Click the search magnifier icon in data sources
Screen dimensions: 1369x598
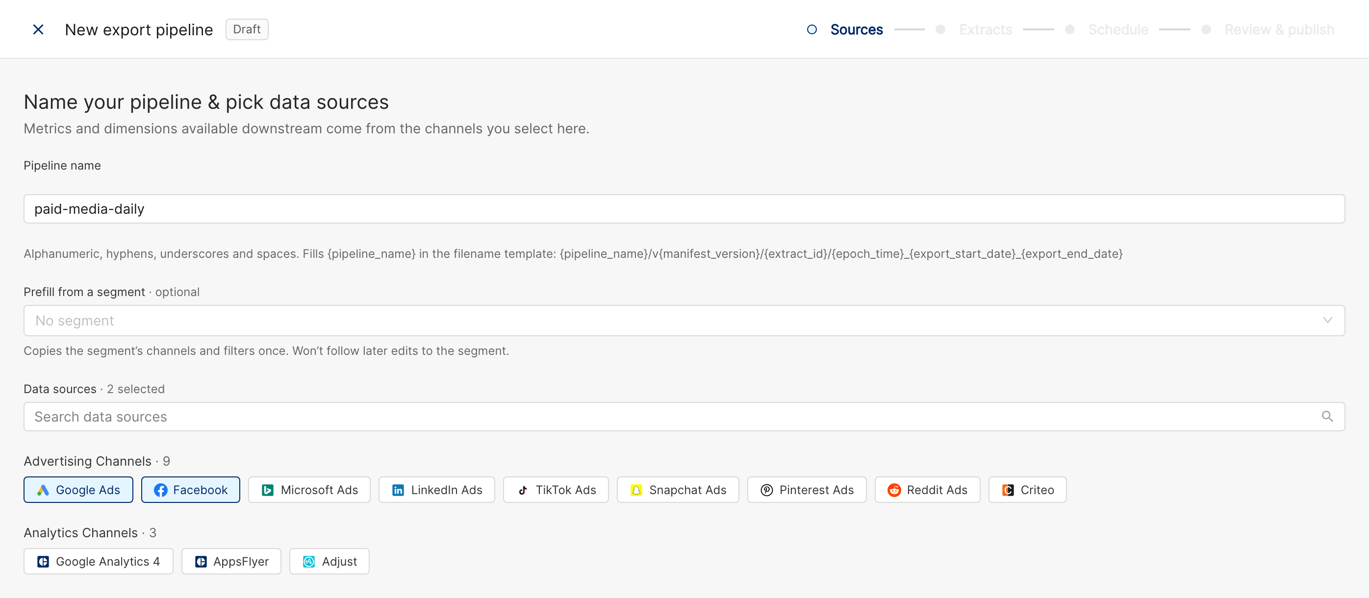click(1327, 416)
